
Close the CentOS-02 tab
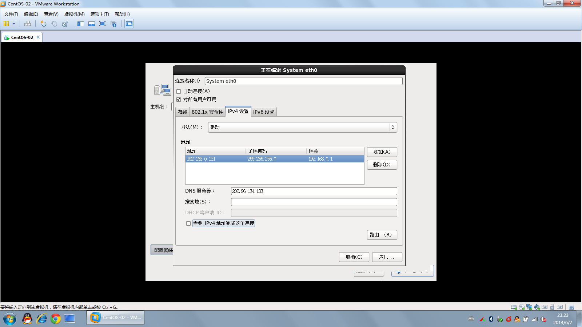pyautogui.click(x=38, y=37)
